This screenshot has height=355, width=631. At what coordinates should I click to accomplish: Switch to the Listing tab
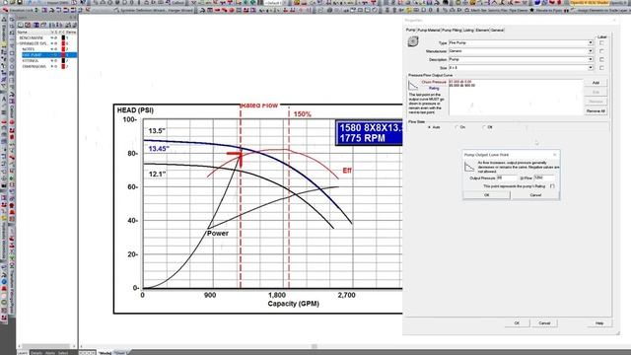pyautogui.click(x=468, y=30)
